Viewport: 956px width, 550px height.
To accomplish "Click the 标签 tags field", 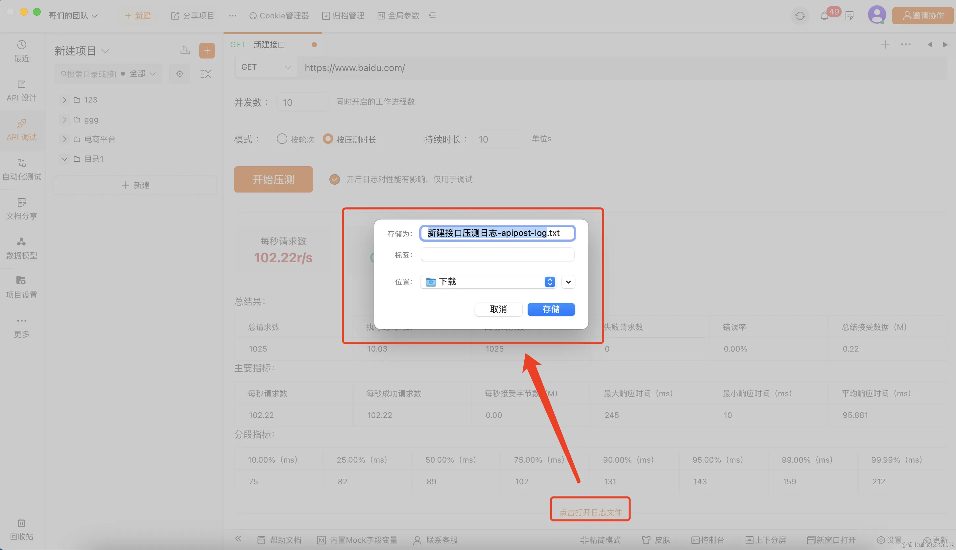I will (498, 255).
